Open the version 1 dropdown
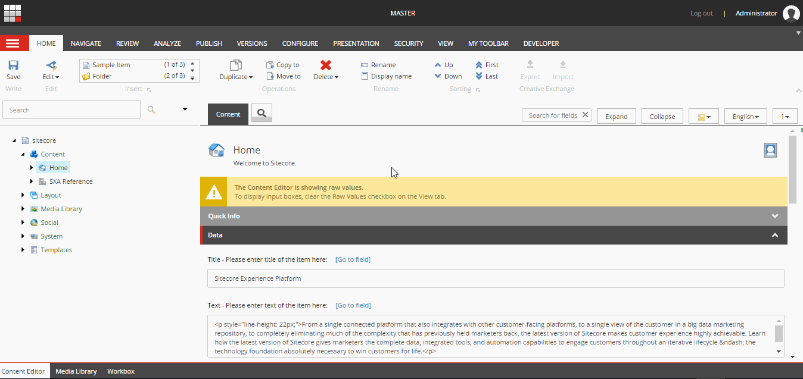Screen dimensions: 803x379 tap(785, 116)
